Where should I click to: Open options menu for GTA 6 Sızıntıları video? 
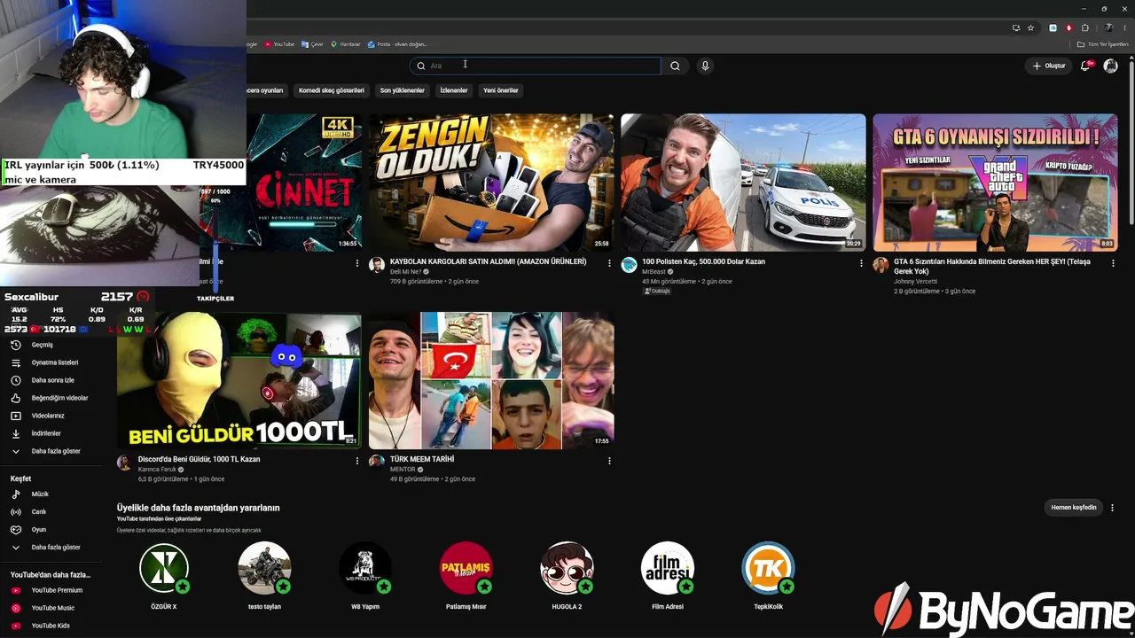pos(1113,263)
